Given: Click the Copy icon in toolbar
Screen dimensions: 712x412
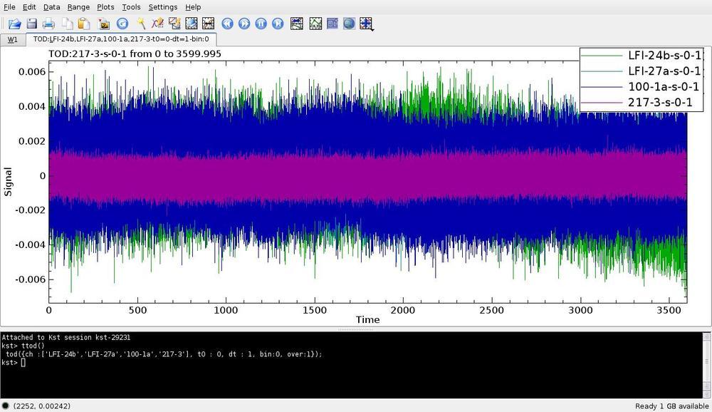Looking at the screenshot, I should click(66, 24).
